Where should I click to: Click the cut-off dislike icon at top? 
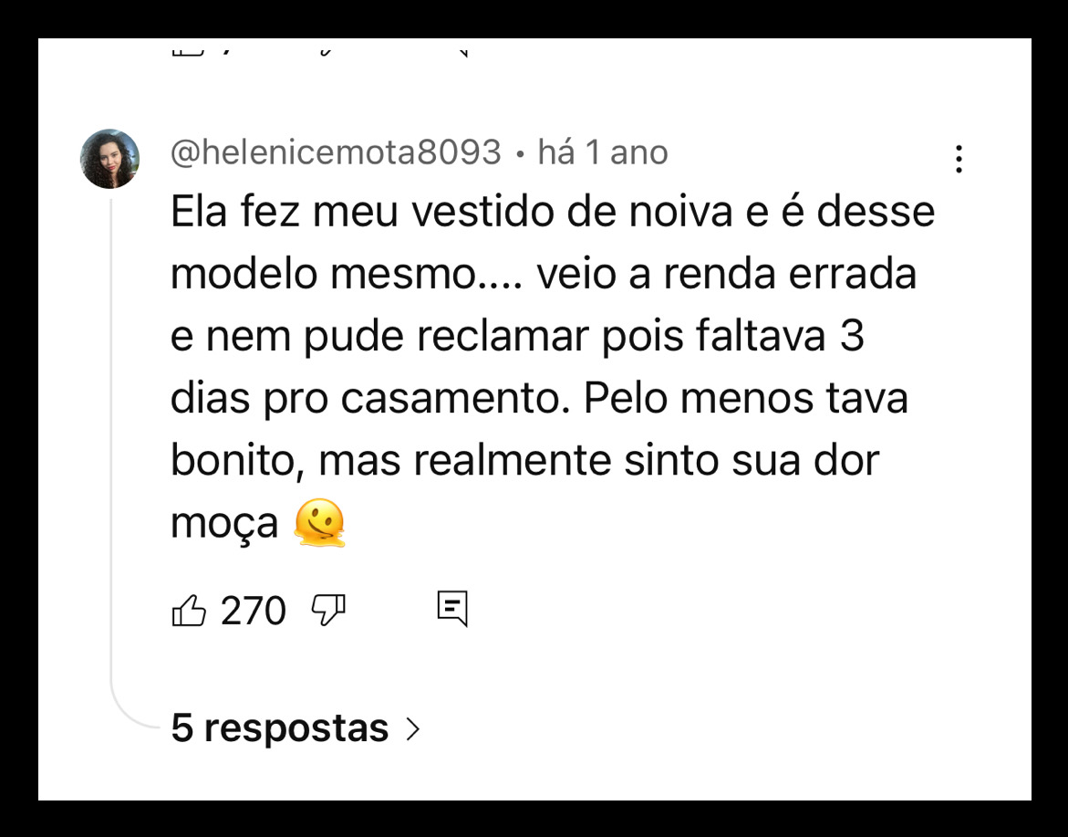[x=326, y=50]
